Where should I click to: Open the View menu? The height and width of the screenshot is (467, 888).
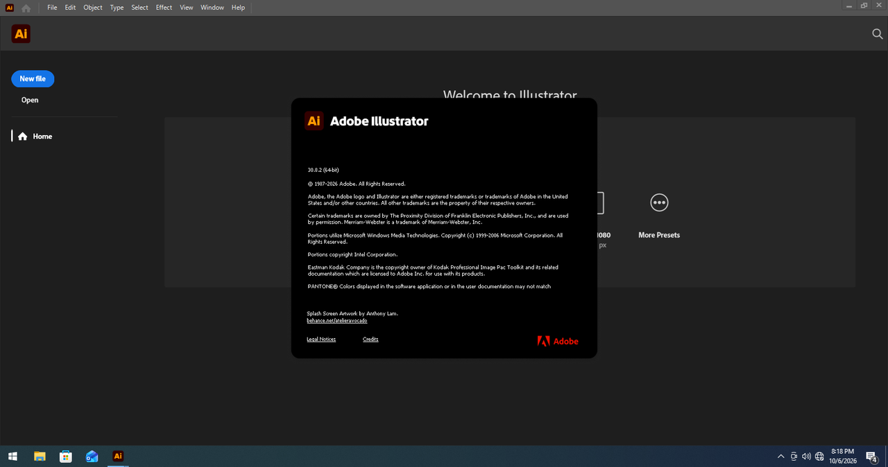(186, 8)
